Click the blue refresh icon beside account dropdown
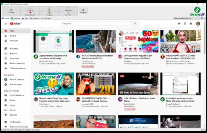 click(x=202, y=18)
